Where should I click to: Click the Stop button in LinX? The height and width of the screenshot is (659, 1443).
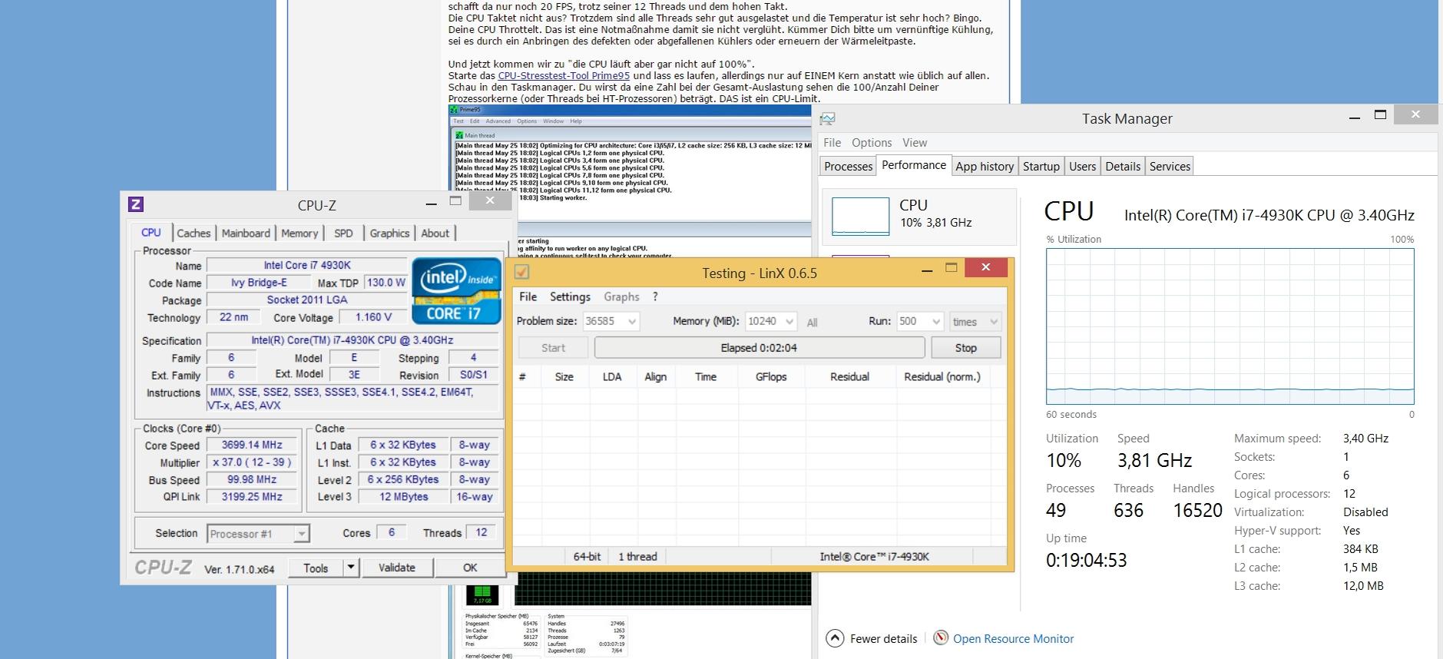point(965,348)
